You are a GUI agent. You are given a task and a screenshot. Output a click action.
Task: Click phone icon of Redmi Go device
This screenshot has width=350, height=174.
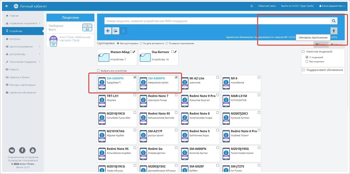pos(143,154)
